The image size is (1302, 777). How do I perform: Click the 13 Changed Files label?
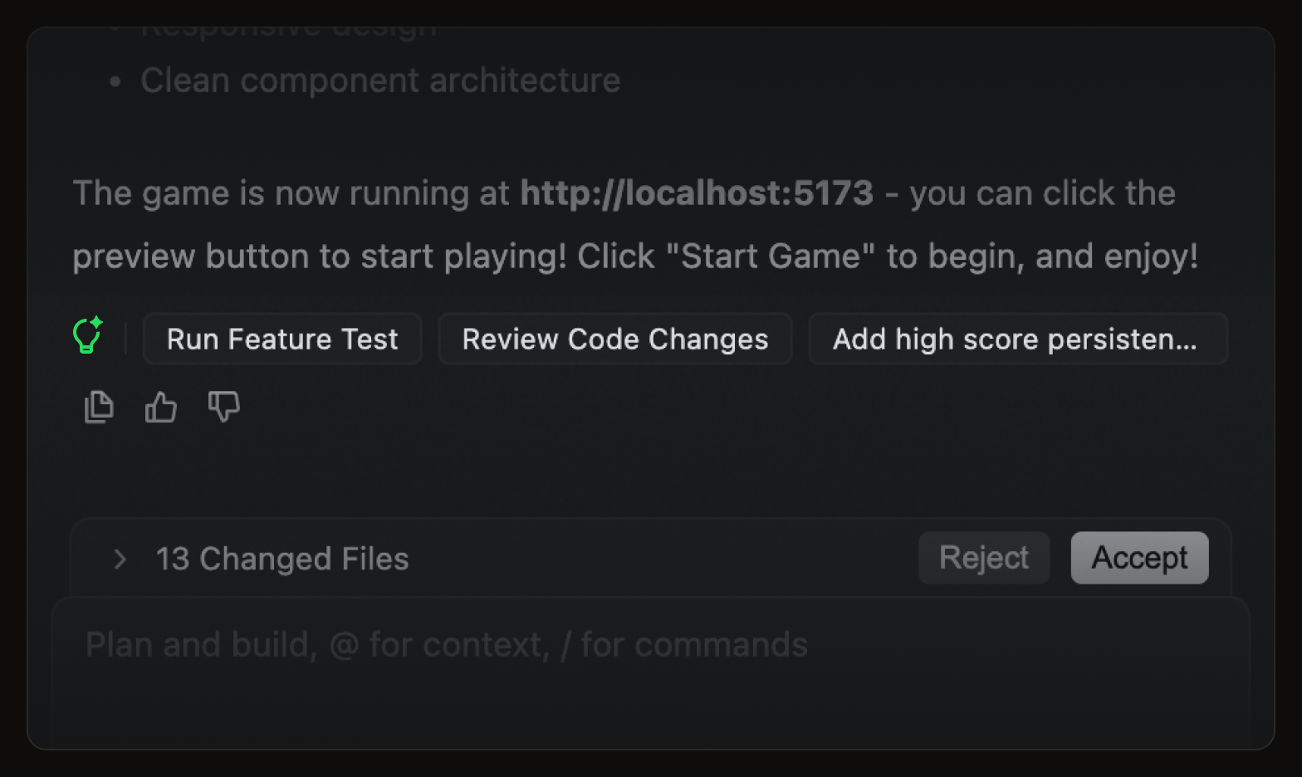click(x=282, y=559)
